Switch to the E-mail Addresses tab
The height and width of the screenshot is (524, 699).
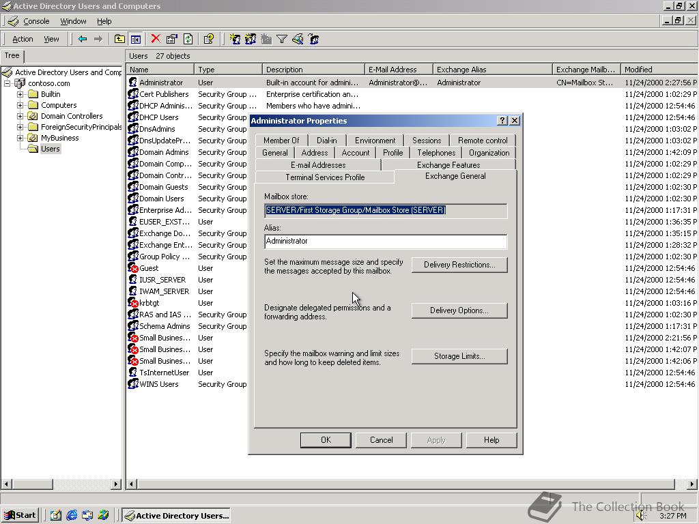[318, 165]
